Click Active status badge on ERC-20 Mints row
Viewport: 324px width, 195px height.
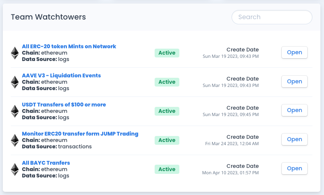[x=167, y=53]
